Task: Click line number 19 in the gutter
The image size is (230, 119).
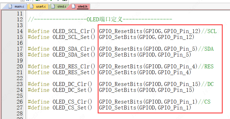Action: (20, 61)
